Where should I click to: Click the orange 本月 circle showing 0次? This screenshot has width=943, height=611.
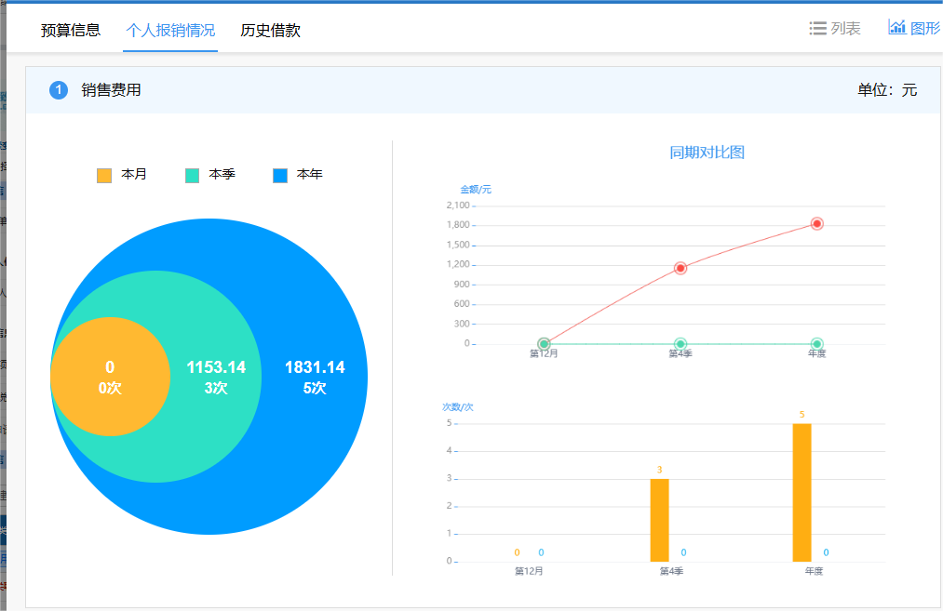[110, 377]
